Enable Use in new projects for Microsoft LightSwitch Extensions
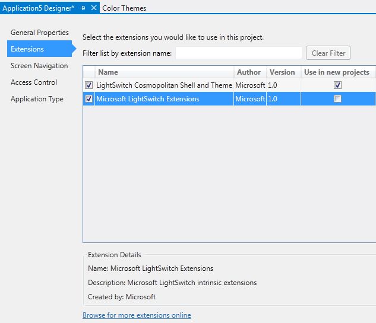 pyautogui.click(x=338, y=99)
